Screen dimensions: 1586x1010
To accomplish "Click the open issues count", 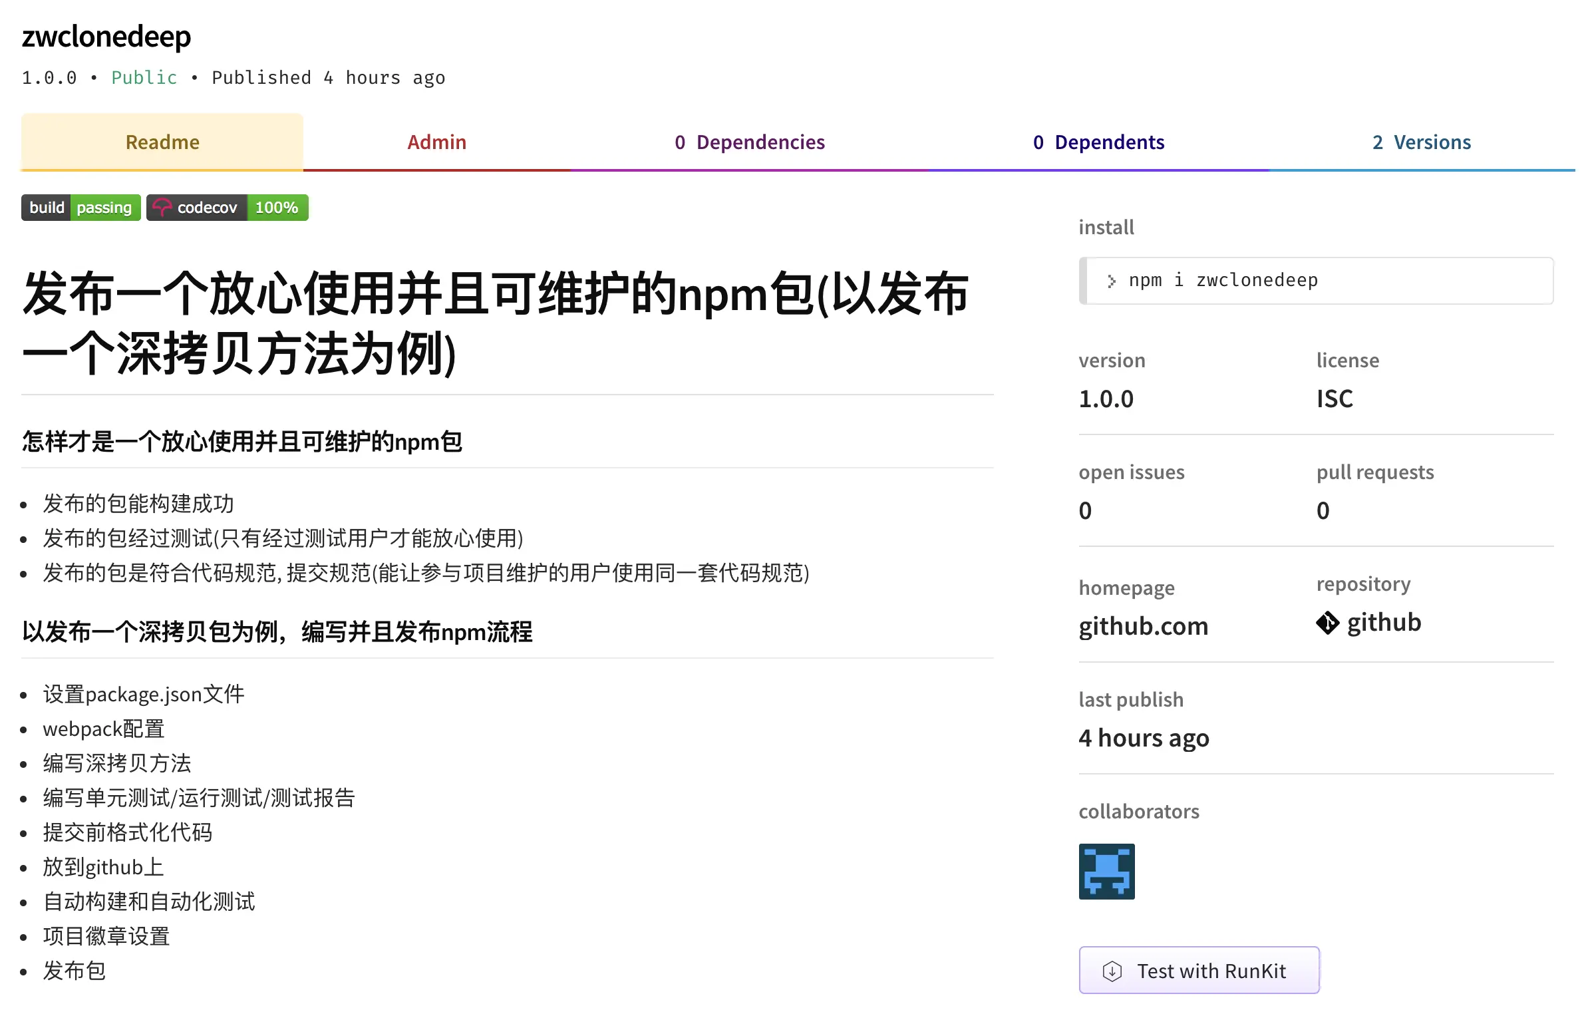I will pyautogui.click(x=1085, y=510).
